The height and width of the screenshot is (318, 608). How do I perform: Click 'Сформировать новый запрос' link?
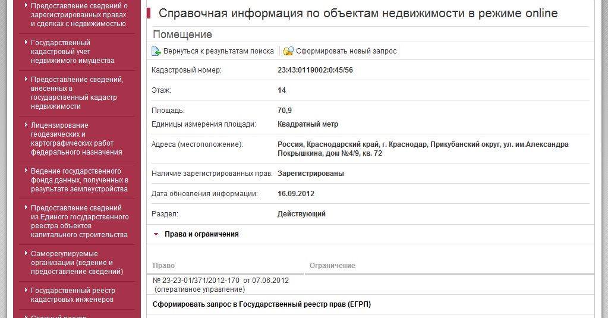coord(346,52)
